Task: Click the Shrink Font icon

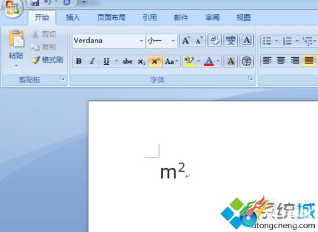Action: coord(199,40)
